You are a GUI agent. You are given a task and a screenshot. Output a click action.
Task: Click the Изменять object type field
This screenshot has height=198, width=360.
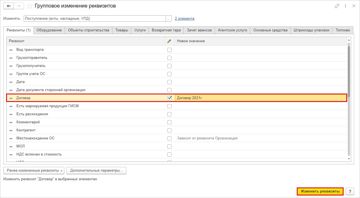(x=95, y=19)
